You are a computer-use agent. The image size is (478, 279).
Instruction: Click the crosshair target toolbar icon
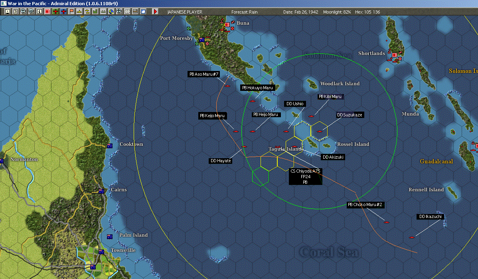coord(119,12)
